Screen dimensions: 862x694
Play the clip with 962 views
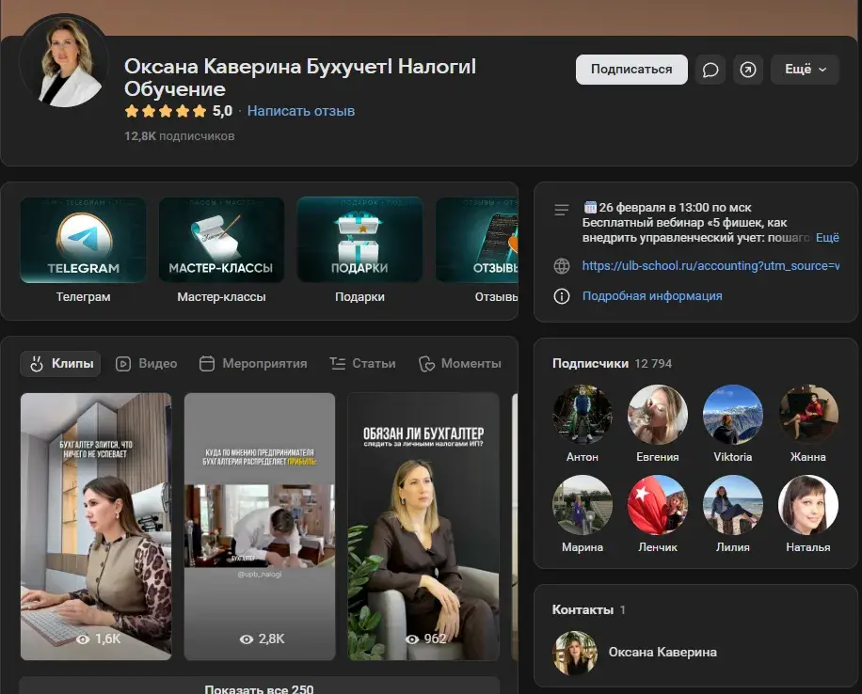click(x=423, y=527)
